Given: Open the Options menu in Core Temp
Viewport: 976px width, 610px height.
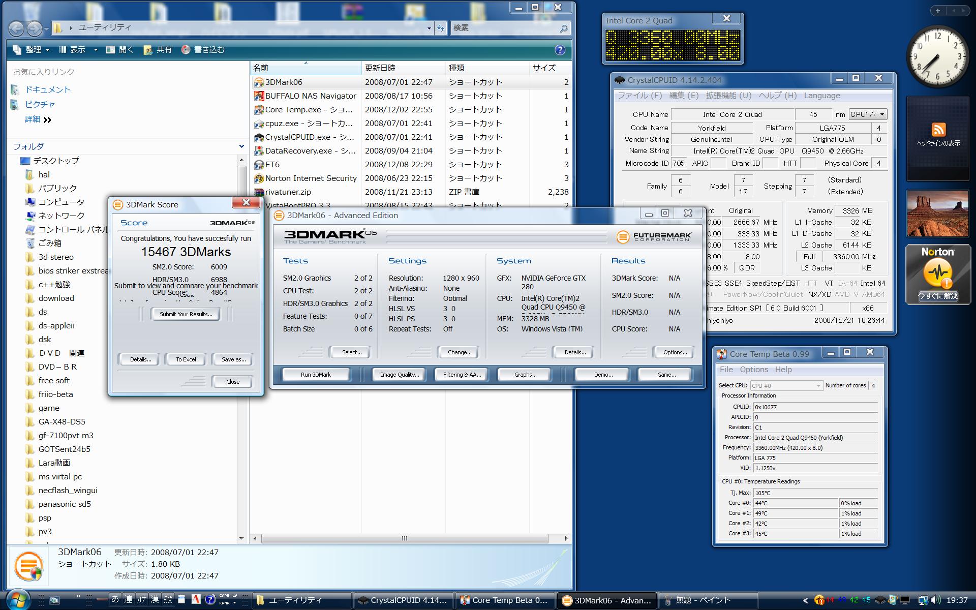Looking at the screenshot, I should (x=753, y=370).
